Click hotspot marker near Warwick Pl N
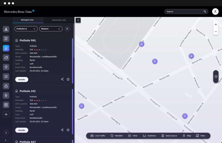The height and width of the screenshot is (143, 222). (x=191, y=56)
